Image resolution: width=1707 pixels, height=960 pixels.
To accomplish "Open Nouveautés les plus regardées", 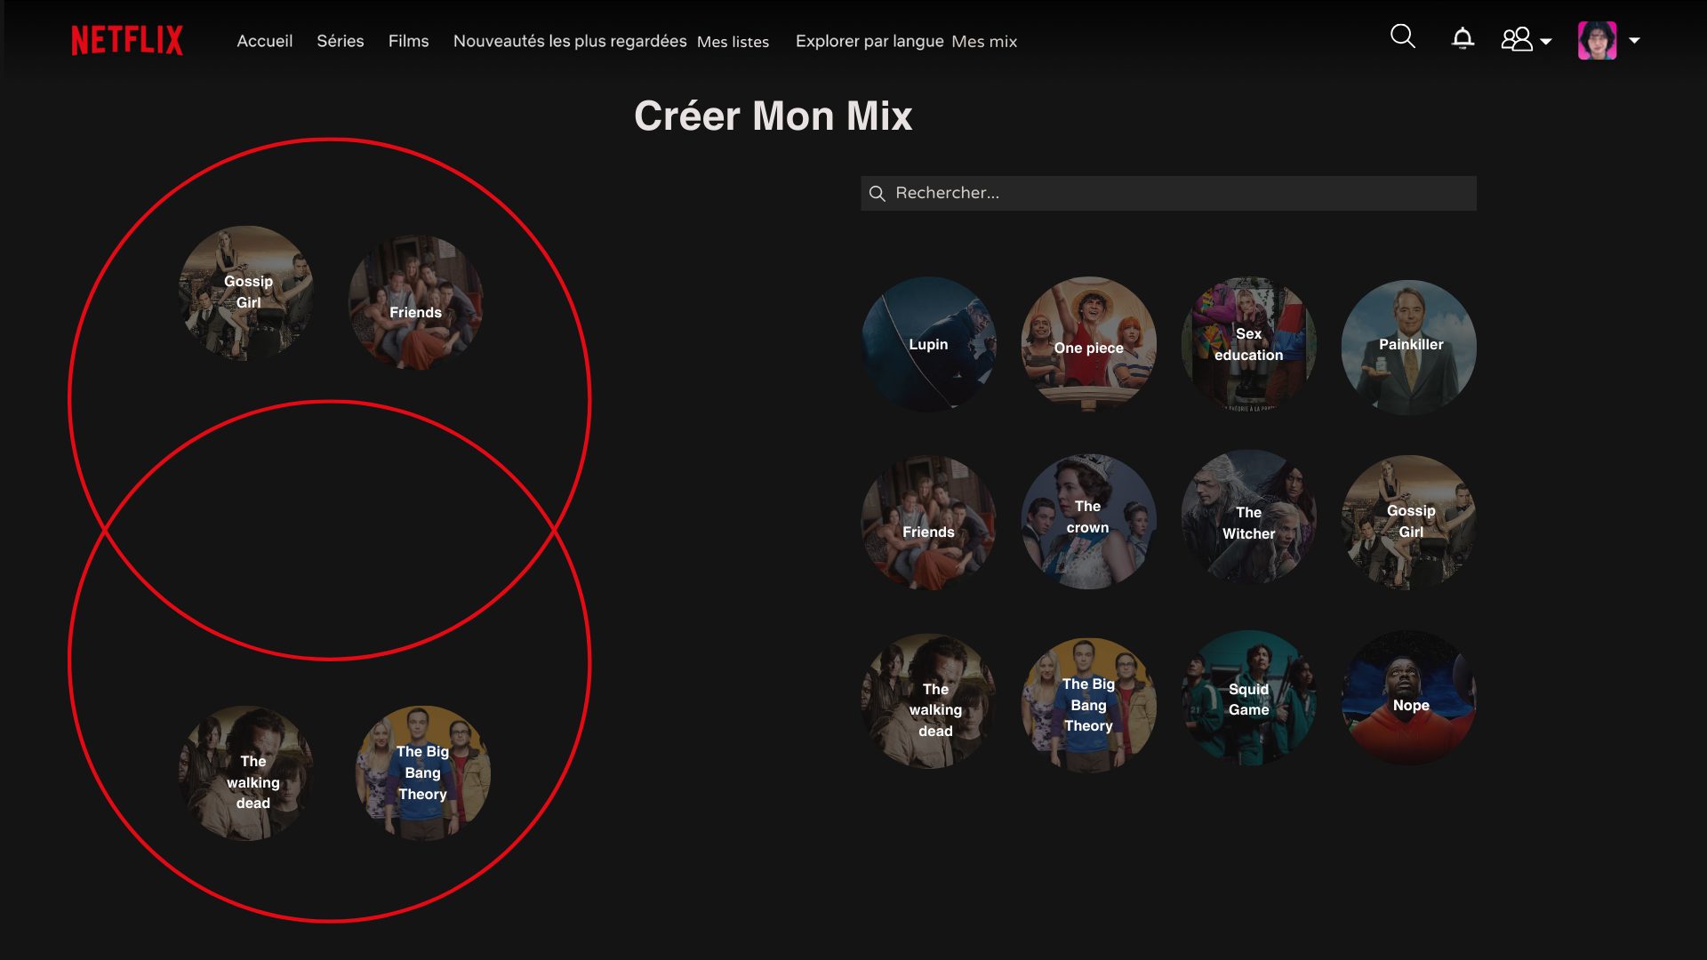I will pos(570,41).
